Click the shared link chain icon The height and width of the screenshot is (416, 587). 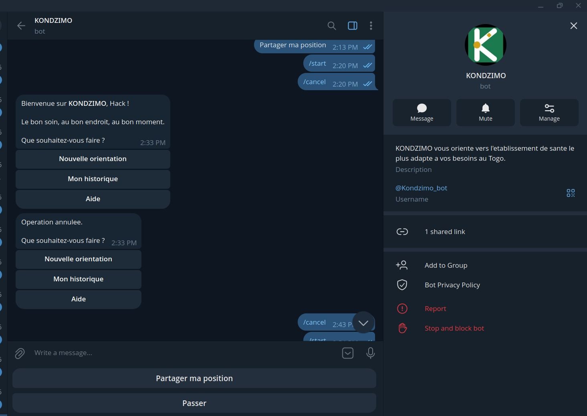click(402, 232)
